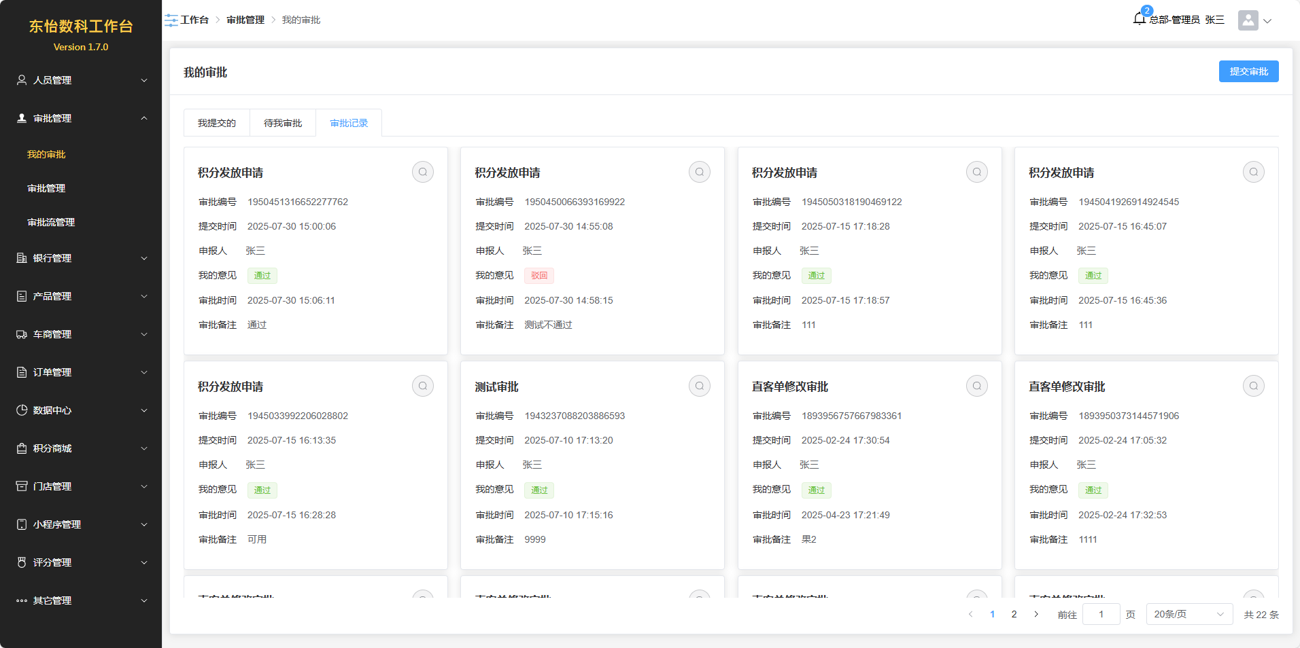Click search icon on approval 1945050318190469122

976,172
